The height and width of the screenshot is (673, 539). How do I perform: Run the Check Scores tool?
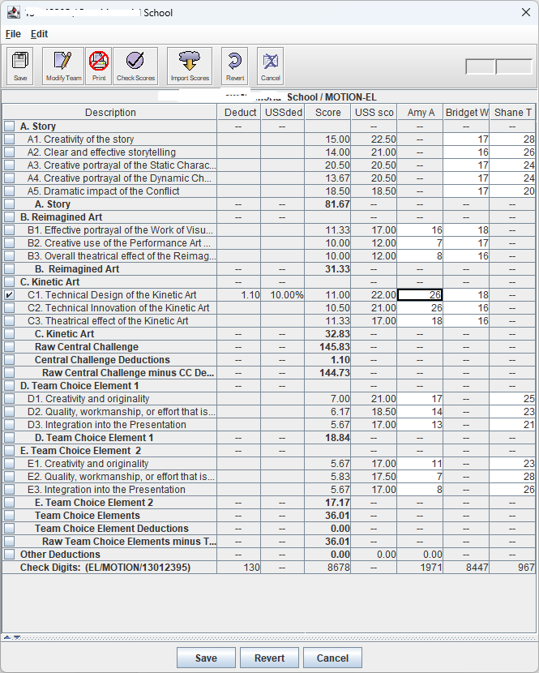[135, 66]
